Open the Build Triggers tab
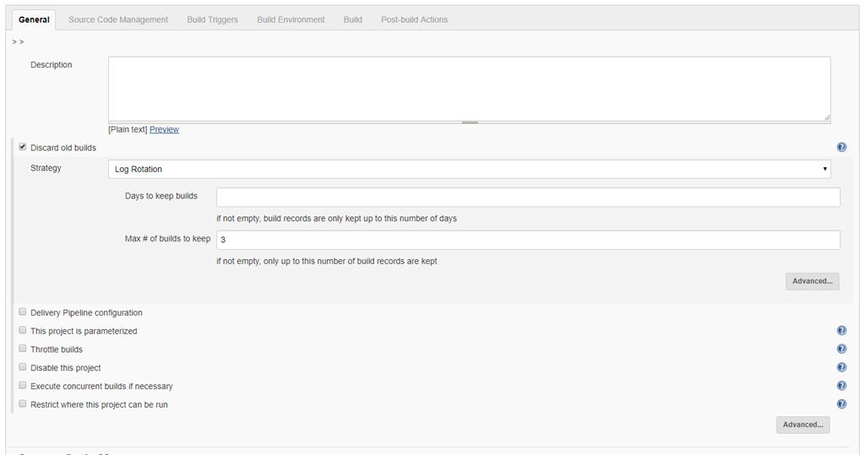The height and width of the screenshot is (455, 865). click(212, 19)
